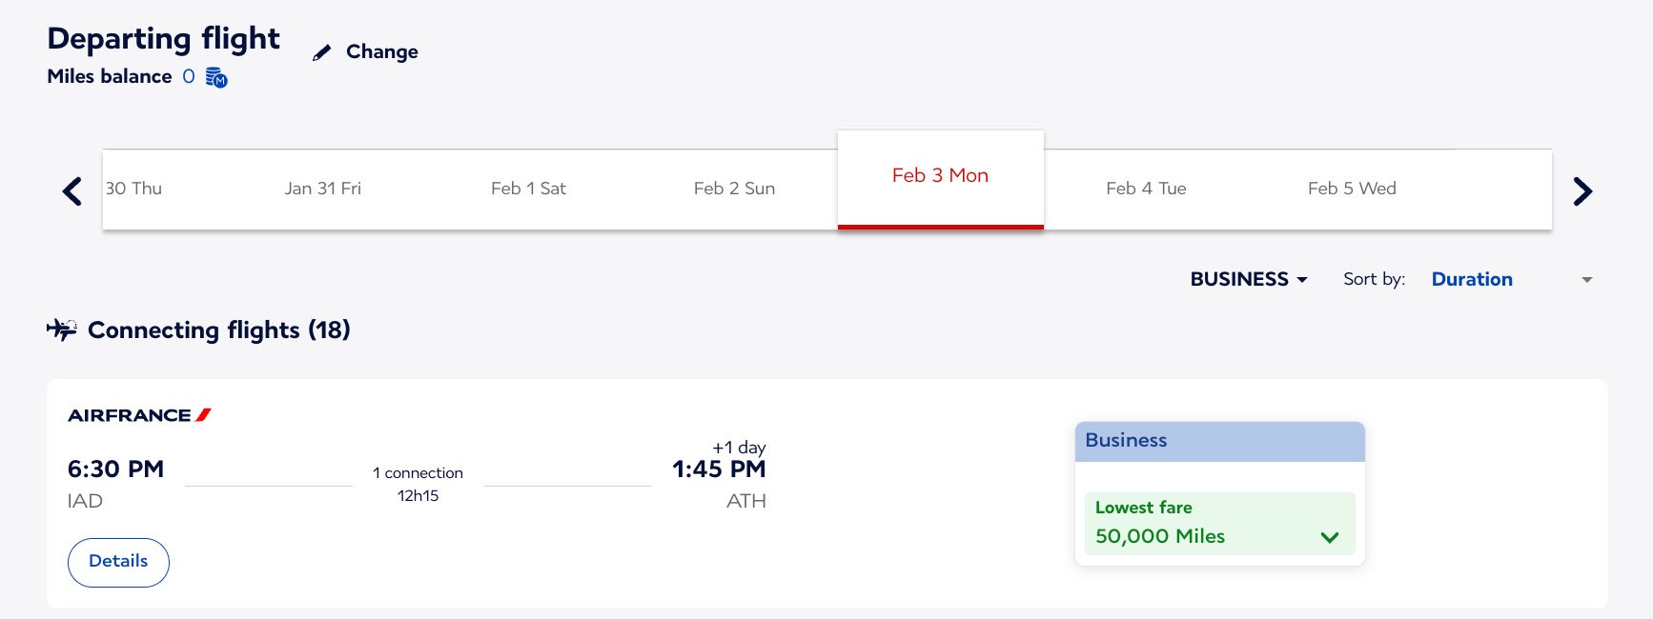
Task: Click the dropdown arrow beside Duration
Action: tap(1587, 279)
